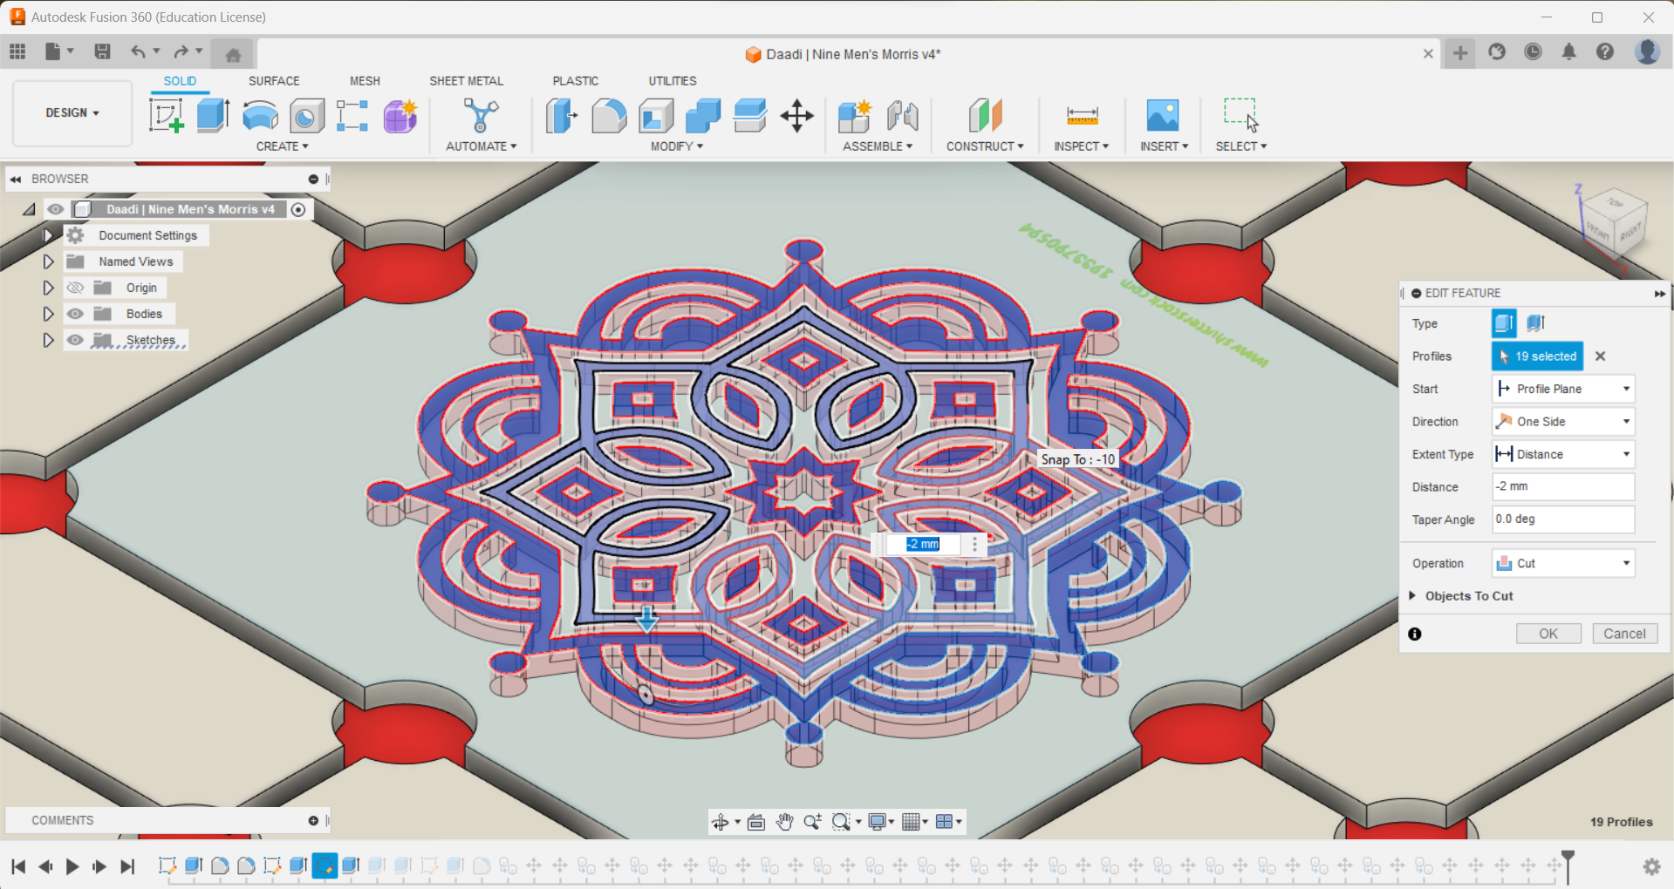
Task: Open the Measure tool under Inspect
Action: [1081, 116]
